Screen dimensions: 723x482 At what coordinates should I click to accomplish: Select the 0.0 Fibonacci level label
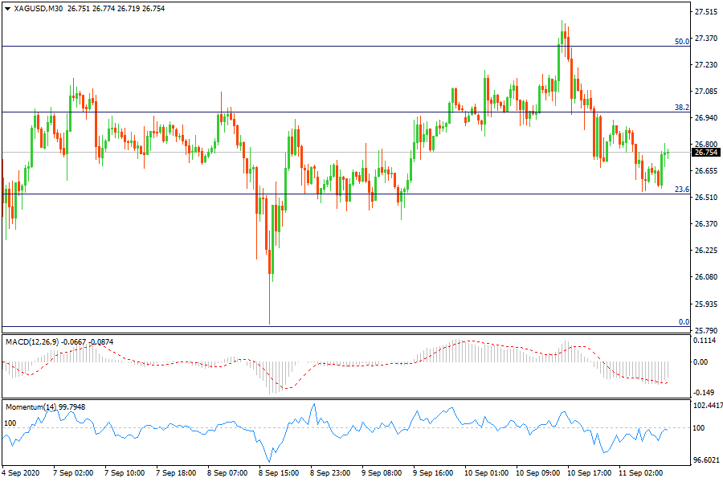coord(684,322)
